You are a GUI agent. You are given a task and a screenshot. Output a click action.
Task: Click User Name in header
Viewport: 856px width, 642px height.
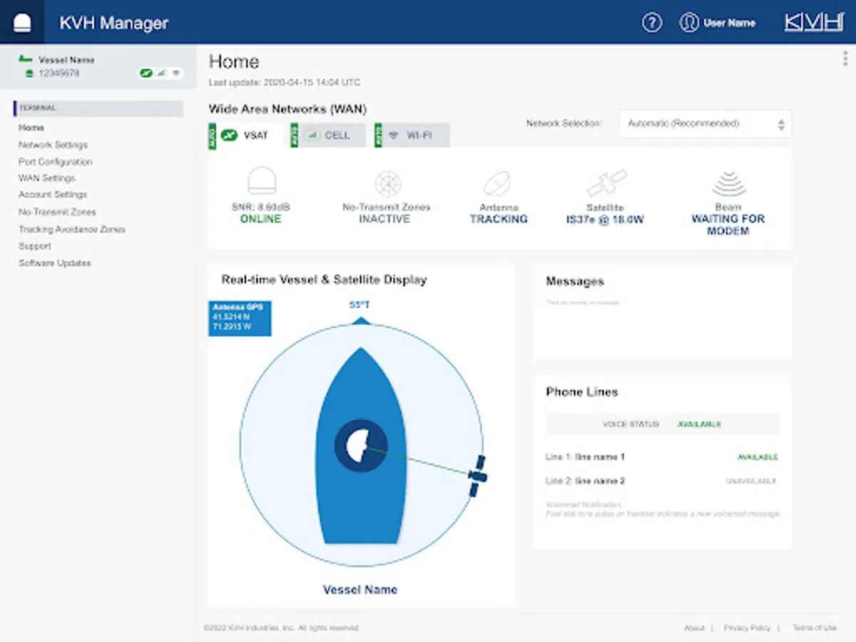729,23
